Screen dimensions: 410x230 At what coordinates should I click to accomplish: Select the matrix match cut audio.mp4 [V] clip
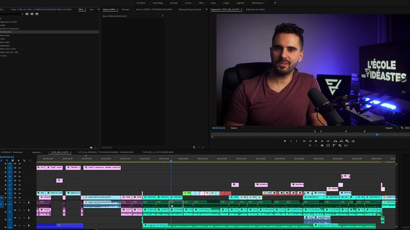pyautogui.click(x=102, y=197)
